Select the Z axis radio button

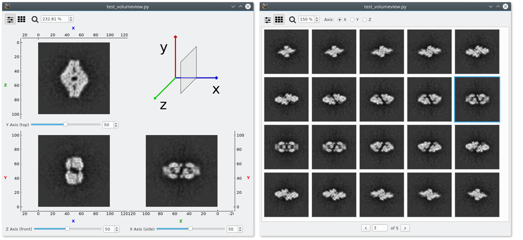click(365, 20)
